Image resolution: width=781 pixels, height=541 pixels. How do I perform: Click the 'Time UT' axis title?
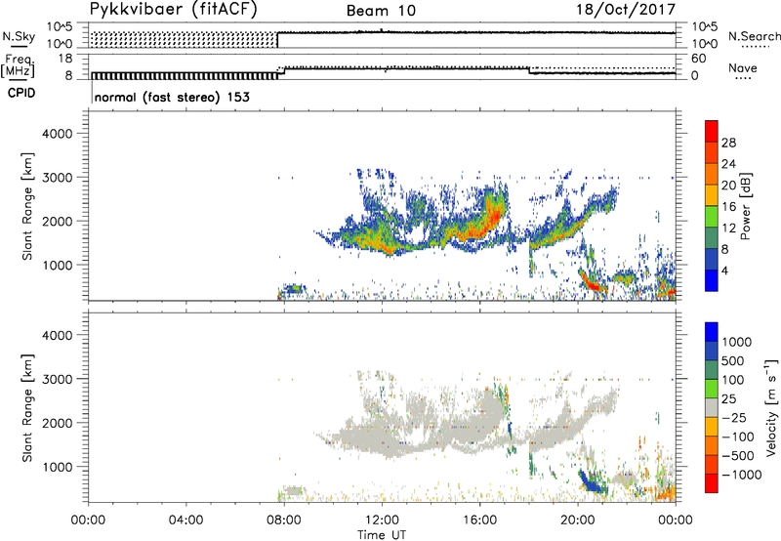click(x=382, y=535)
